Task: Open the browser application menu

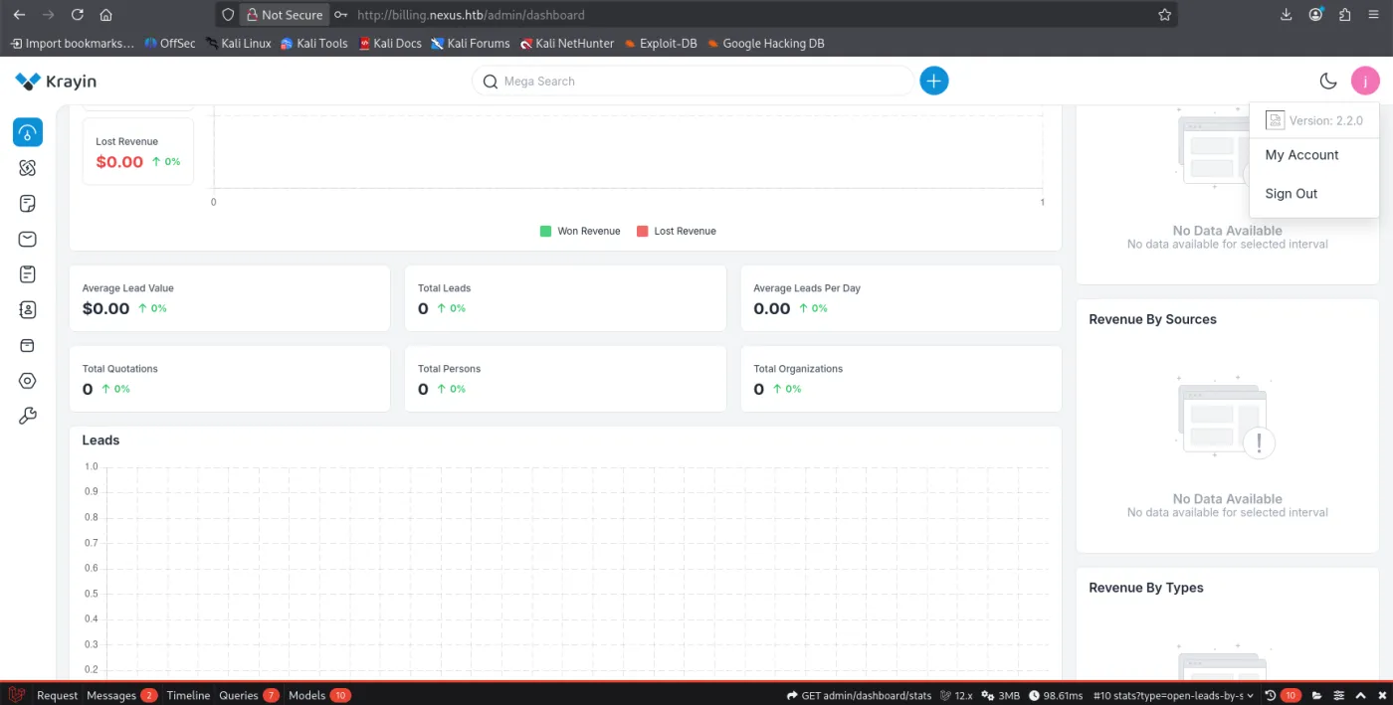Action: pyautogui.click(x=1374, y=15)
